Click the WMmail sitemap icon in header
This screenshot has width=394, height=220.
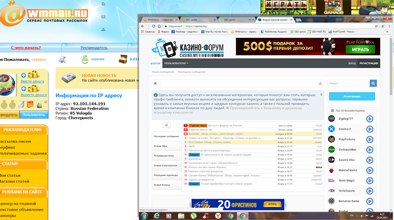103,30
